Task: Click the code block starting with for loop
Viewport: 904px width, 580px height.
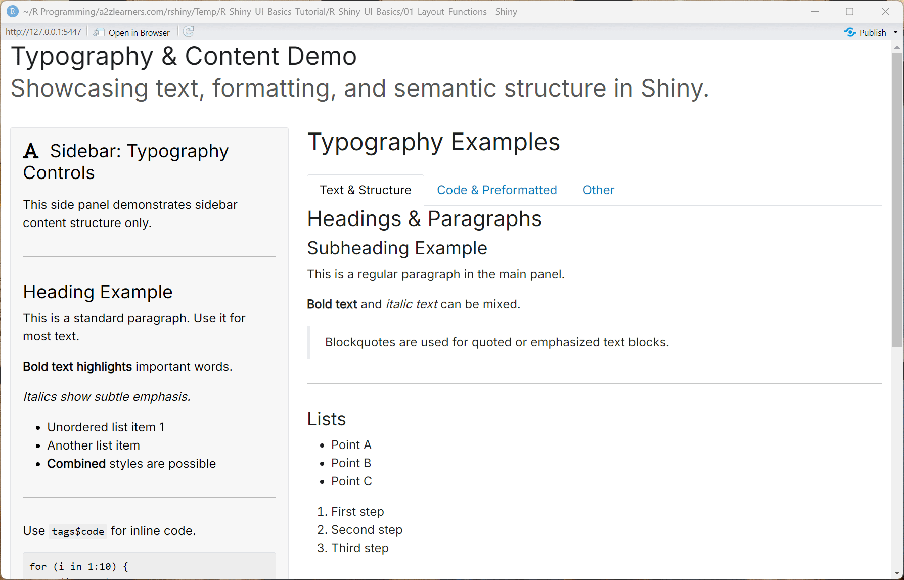Action: [78, 566]
